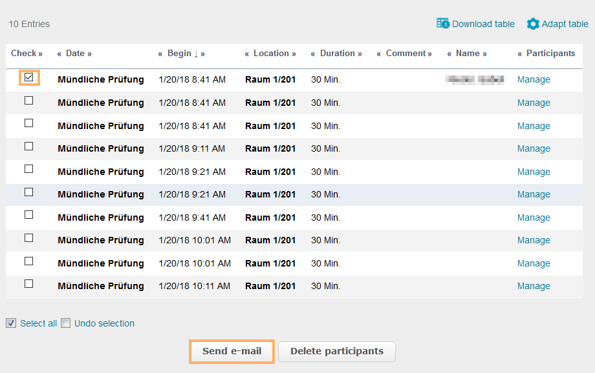
Task: Uncheck the Select all checkbox
Action: click(x=10, y=323)
